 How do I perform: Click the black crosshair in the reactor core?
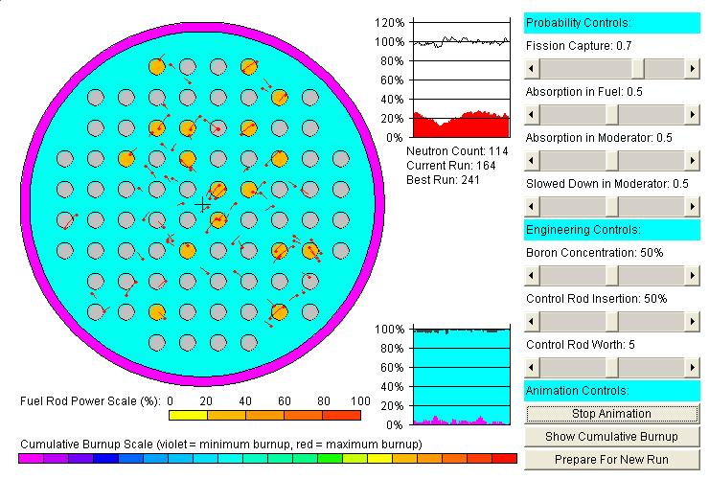(202, 205)
